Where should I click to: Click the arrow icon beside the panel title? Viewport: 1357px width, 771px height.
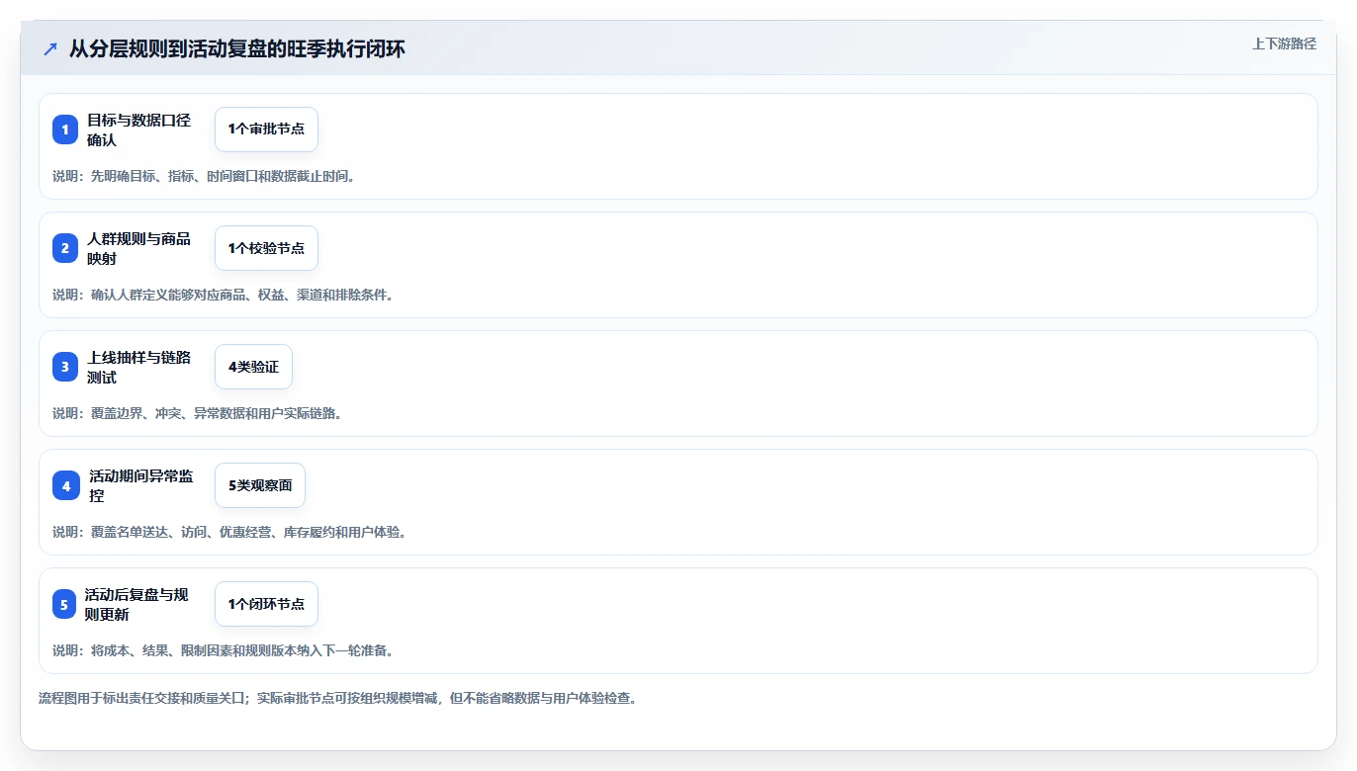(x=50, y=49)
